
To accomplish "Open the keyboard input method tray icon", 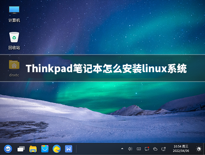I will (x=139, y=149).
